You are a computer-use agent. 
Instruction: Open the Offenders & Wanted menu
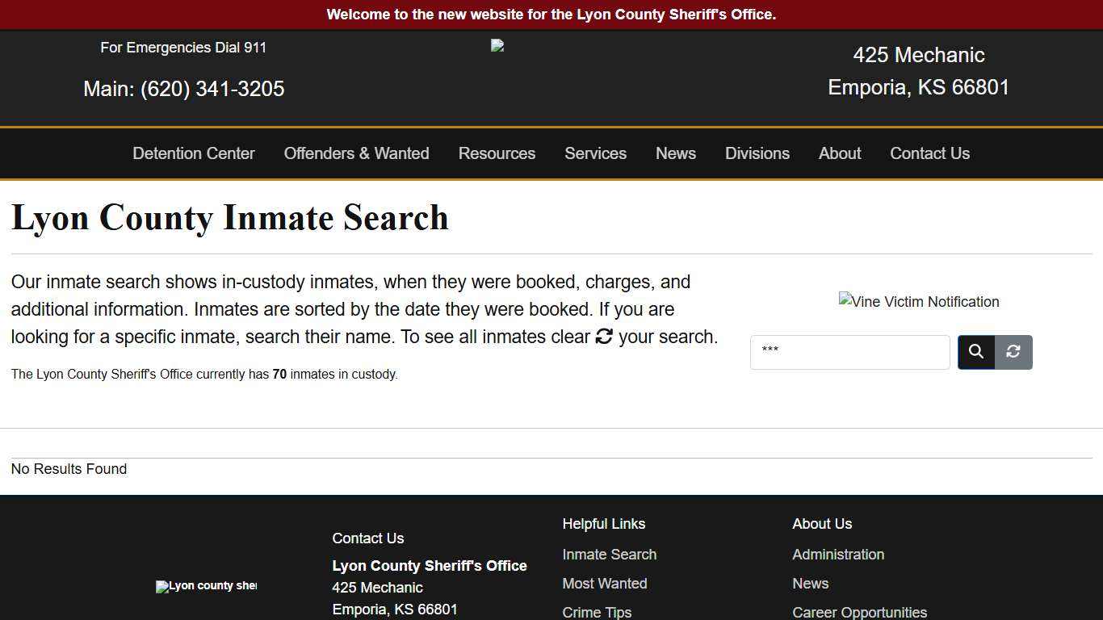356,153
